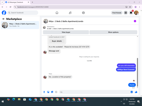Click Nitya's avatar in chat header

[x=46, y=21]
